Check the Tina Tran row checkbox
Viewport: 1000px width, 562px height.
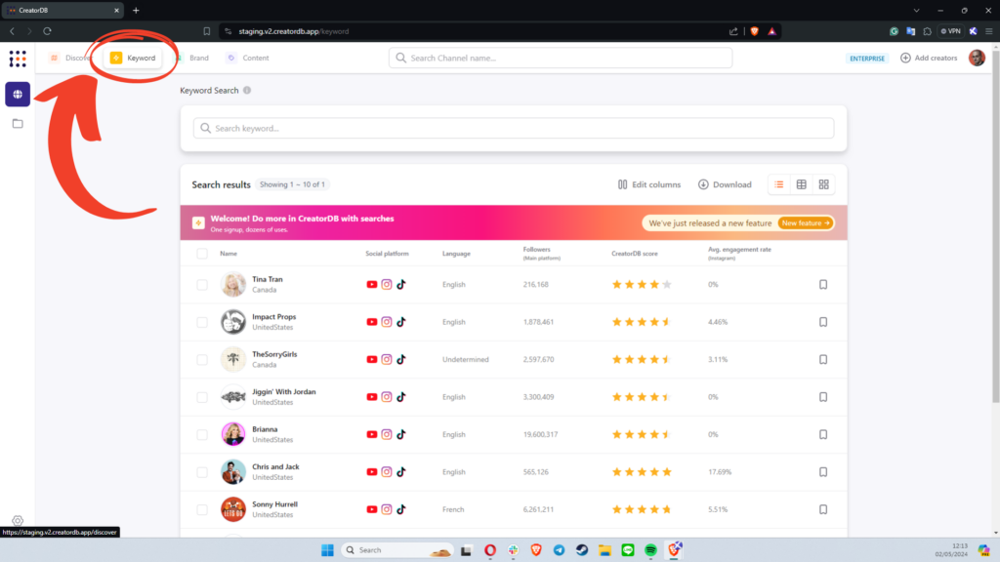click(202, 285)
